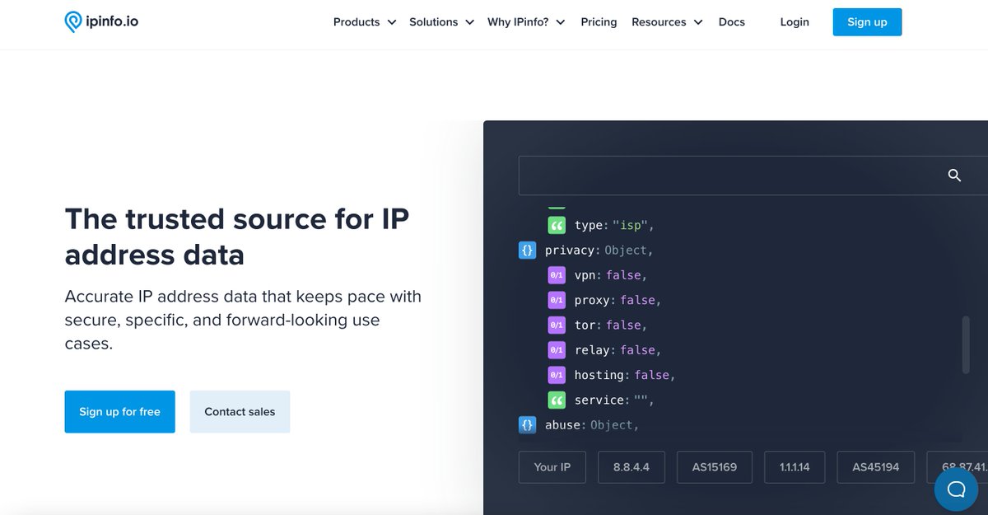The width and height of the screenshot is (988, 515).
Task: Click the object icon beside abuse
Action: [527, 425]
